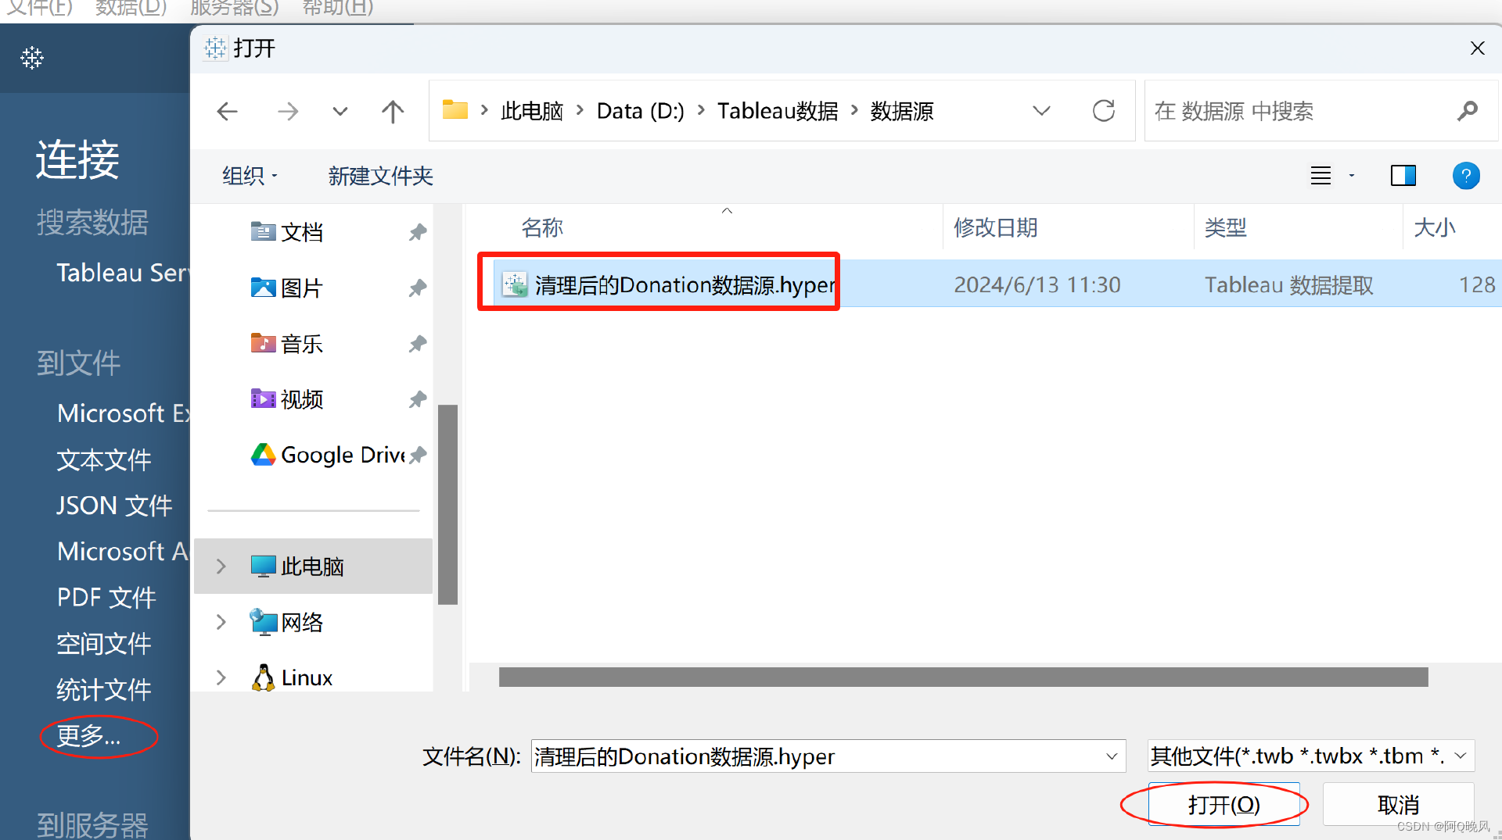Viewport: 1502px width, 840px height.
Task: Click the 打开(O) button
Action: (1224, 804)
